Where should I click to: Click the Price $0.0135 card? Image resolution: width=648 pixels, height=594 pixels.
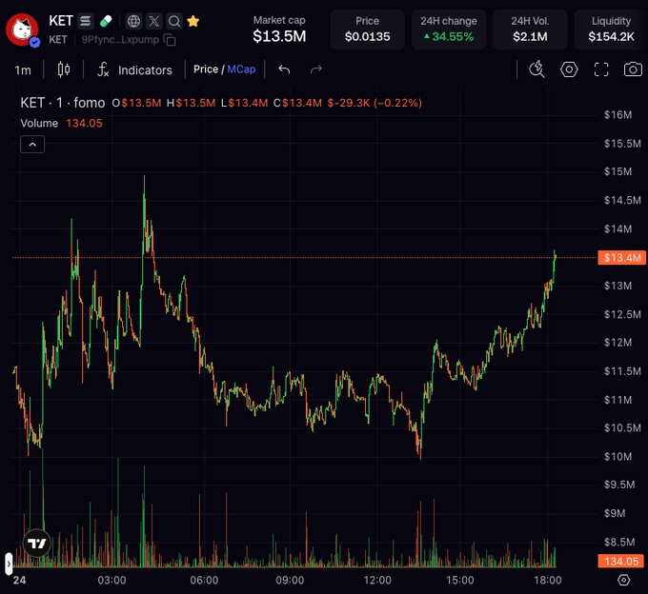[368, 30]
